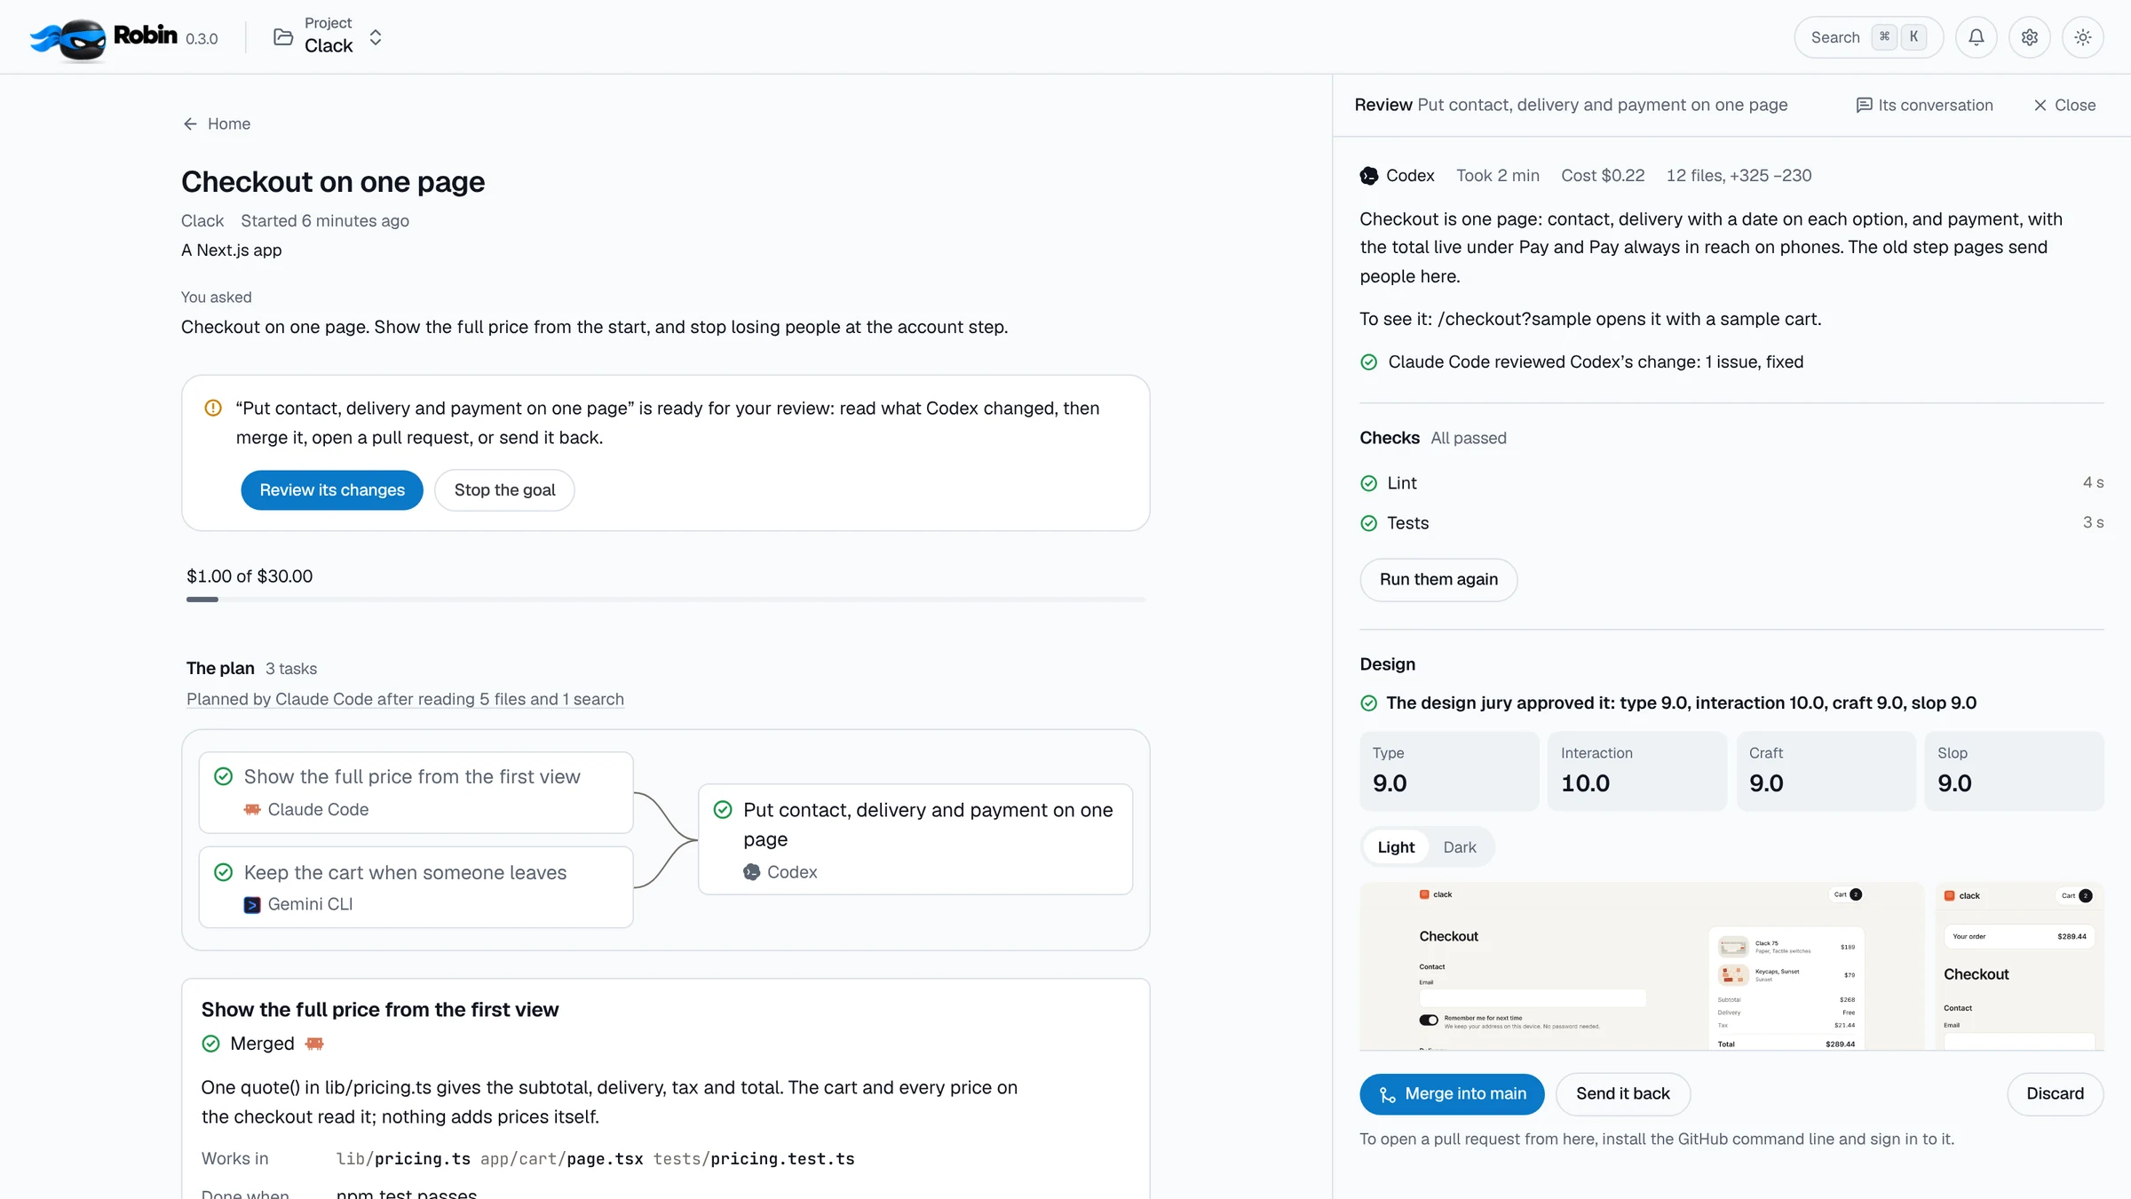Select the 'Show the full price from the first view' task card
The width and height of the screenshot is (2131, 1199).
(416, 792)
